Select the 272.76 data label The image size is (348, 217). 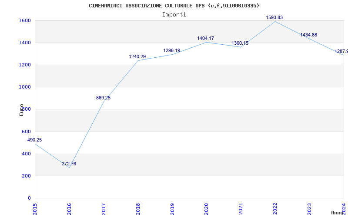coord(69,164)
